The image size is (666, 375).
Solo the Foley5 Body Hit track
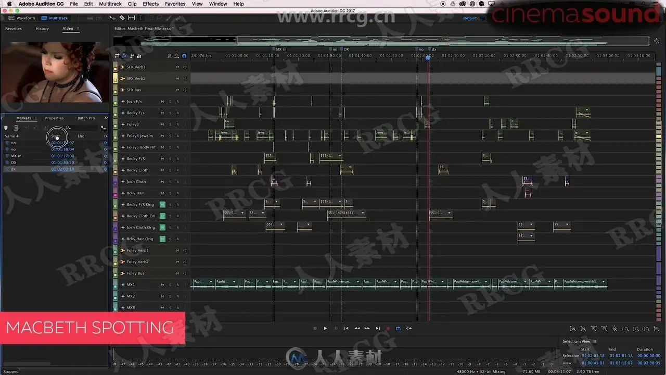click(170, 147)
